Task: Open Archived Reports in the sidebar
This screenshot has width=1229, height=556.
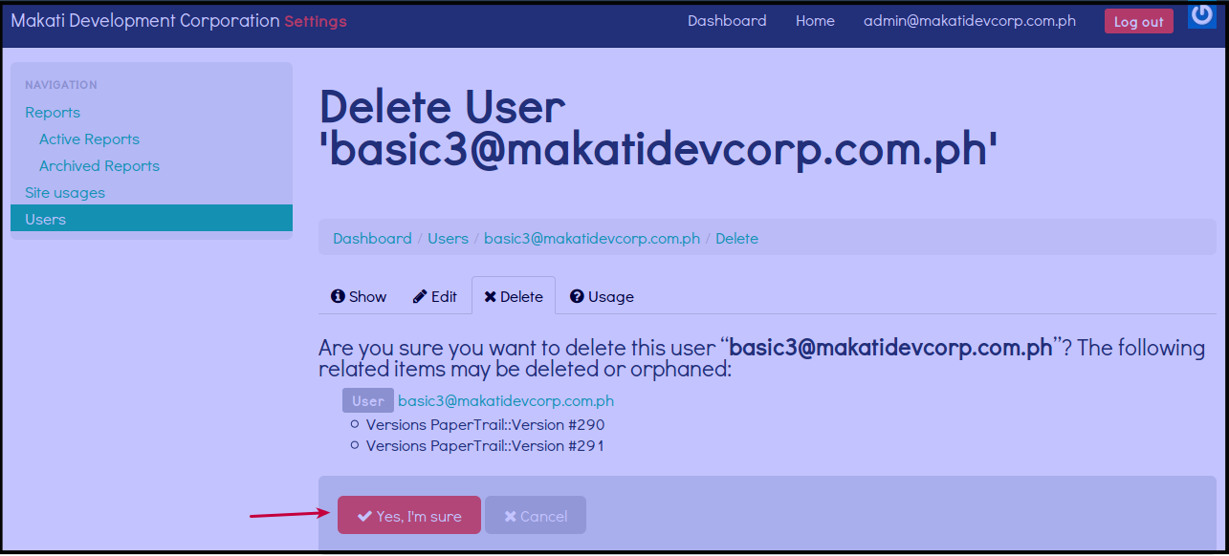Action: tap(99, 166)
